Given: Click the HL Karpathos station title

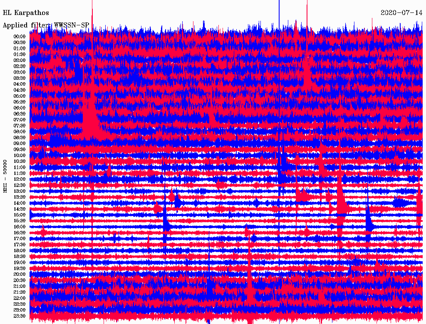Looking at the screenshot, I should [26, 13].
